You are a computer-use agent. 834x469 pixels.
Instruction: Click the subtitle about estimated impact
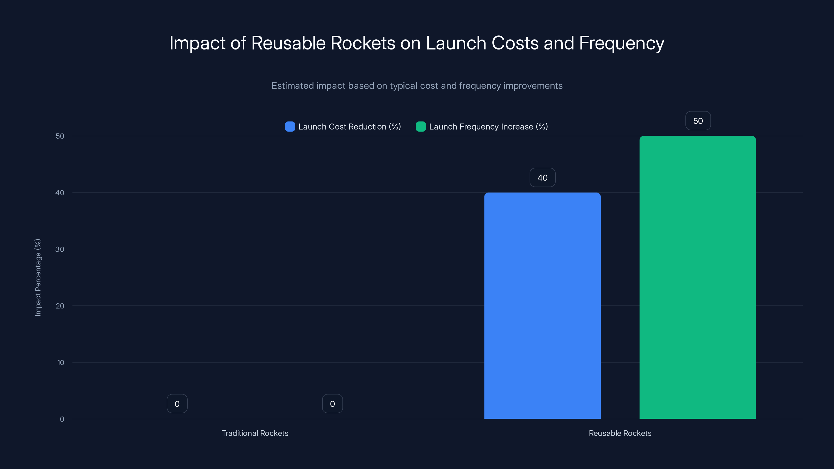(x=417, y=86)
